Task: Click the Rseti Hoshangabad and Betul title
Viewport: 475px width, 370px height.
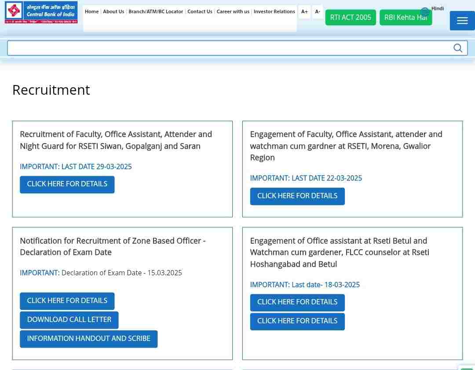Action: pyautogui.click(x=340, y=252)
